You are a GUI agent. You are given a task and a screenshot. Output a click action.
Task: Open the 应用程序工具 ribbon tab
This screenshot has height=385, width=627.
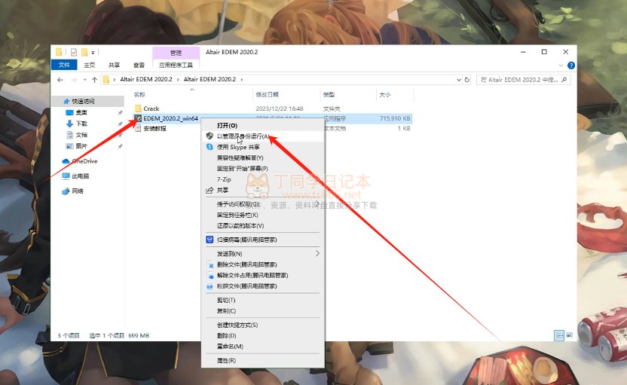(176, 65)
